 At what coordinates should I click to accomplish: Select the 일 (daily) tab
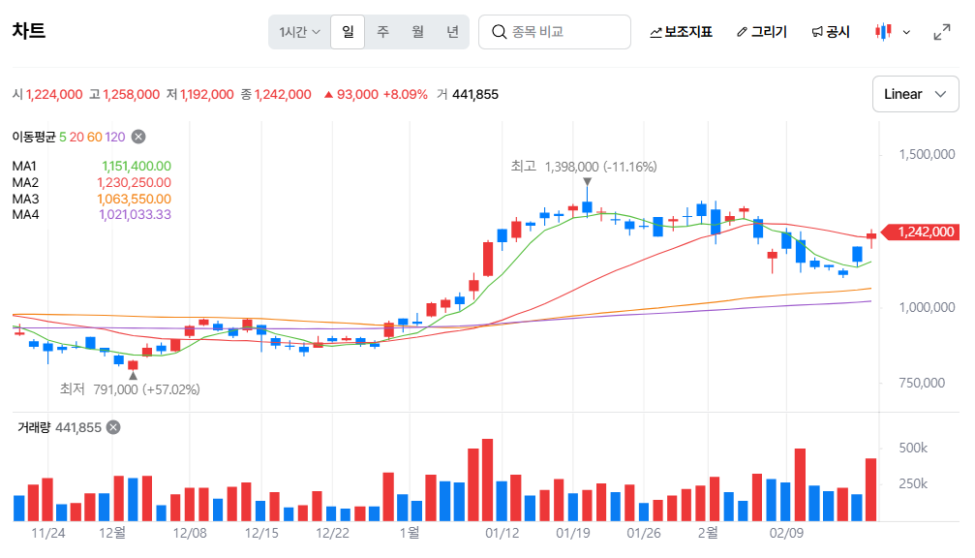point(348,32)
